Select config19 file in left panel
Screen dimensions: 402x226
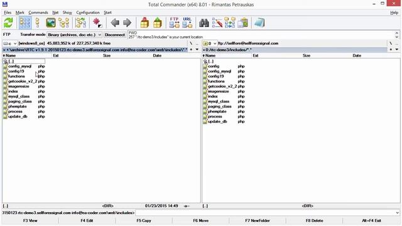click(24, 71)
